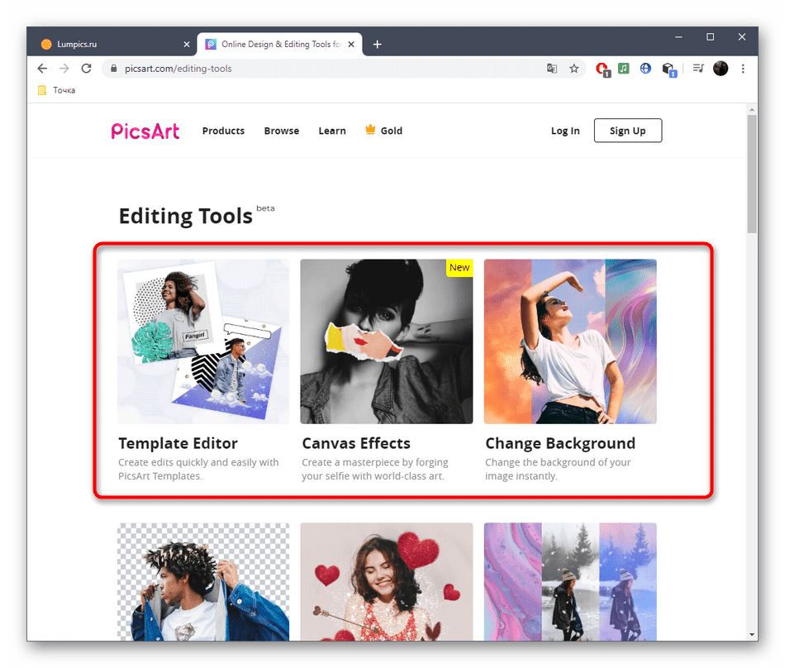
Task: Click the address bar URL field
Action: click(331, 69)
